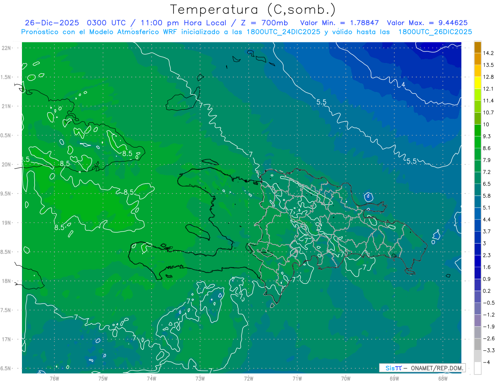The image size is (497, 384).
Task: Pick the colorbar swatch between 12.8 and 13.5
Action: (478, 71)
